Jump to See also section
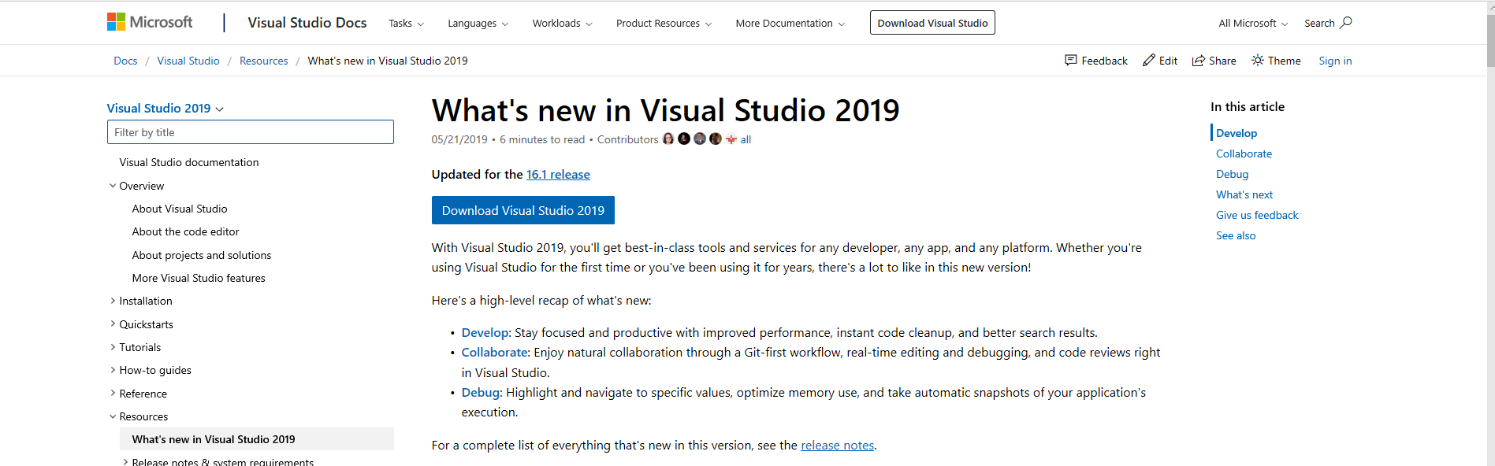This screenshot has width=1495, height=466. pyautogui.click(x=1236, y=235)
